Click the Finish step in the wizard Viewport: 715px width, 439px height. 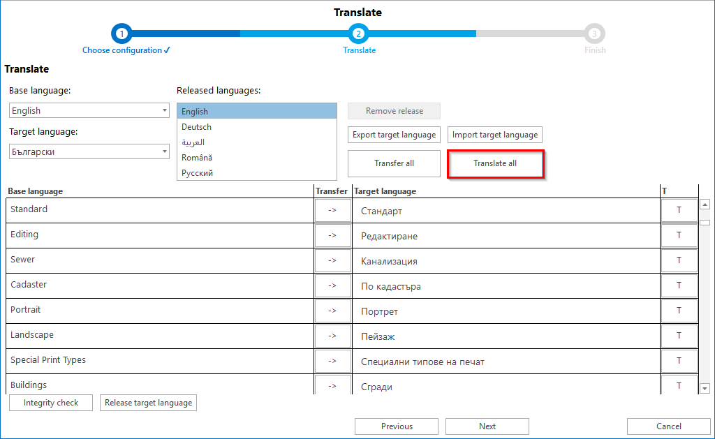594,34
